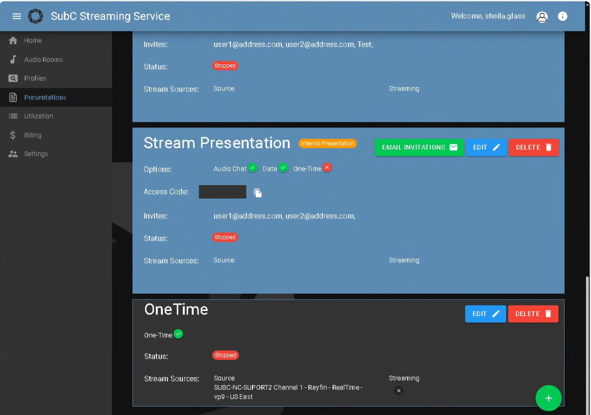Delete the OneTime presentation
The width and height of the screenshot is (591, 415).
coord(533,314)
